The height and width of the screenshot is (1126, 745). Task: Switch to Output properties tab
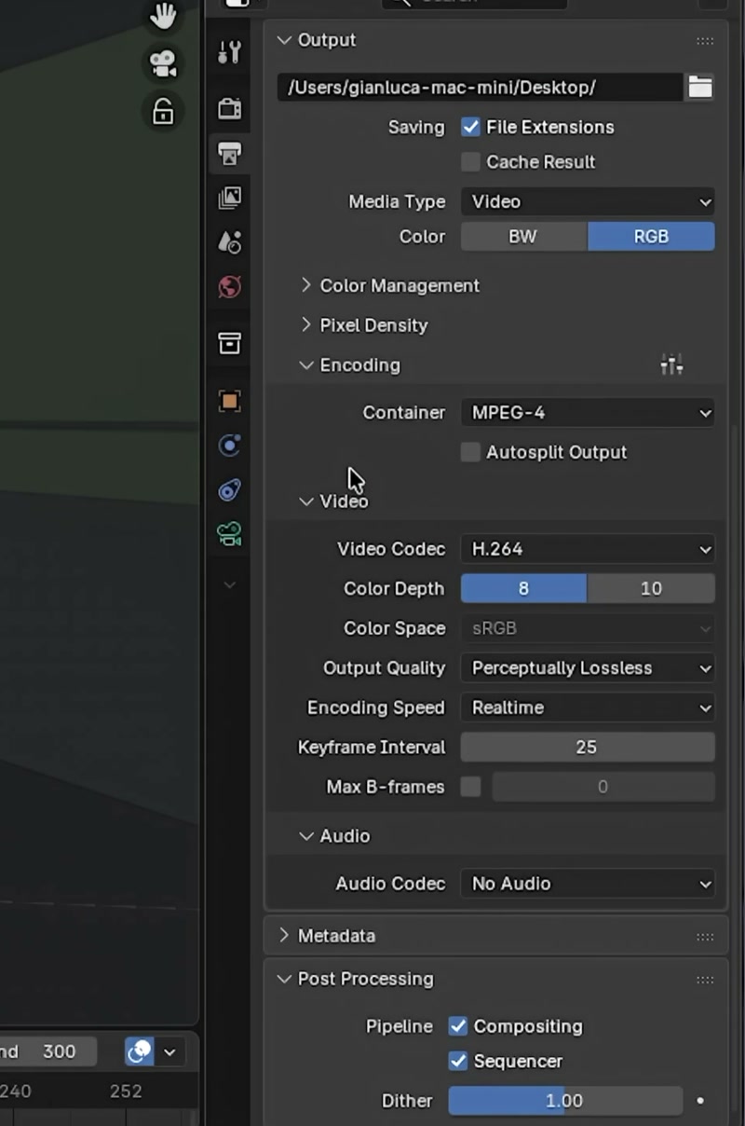pos(229,152)
